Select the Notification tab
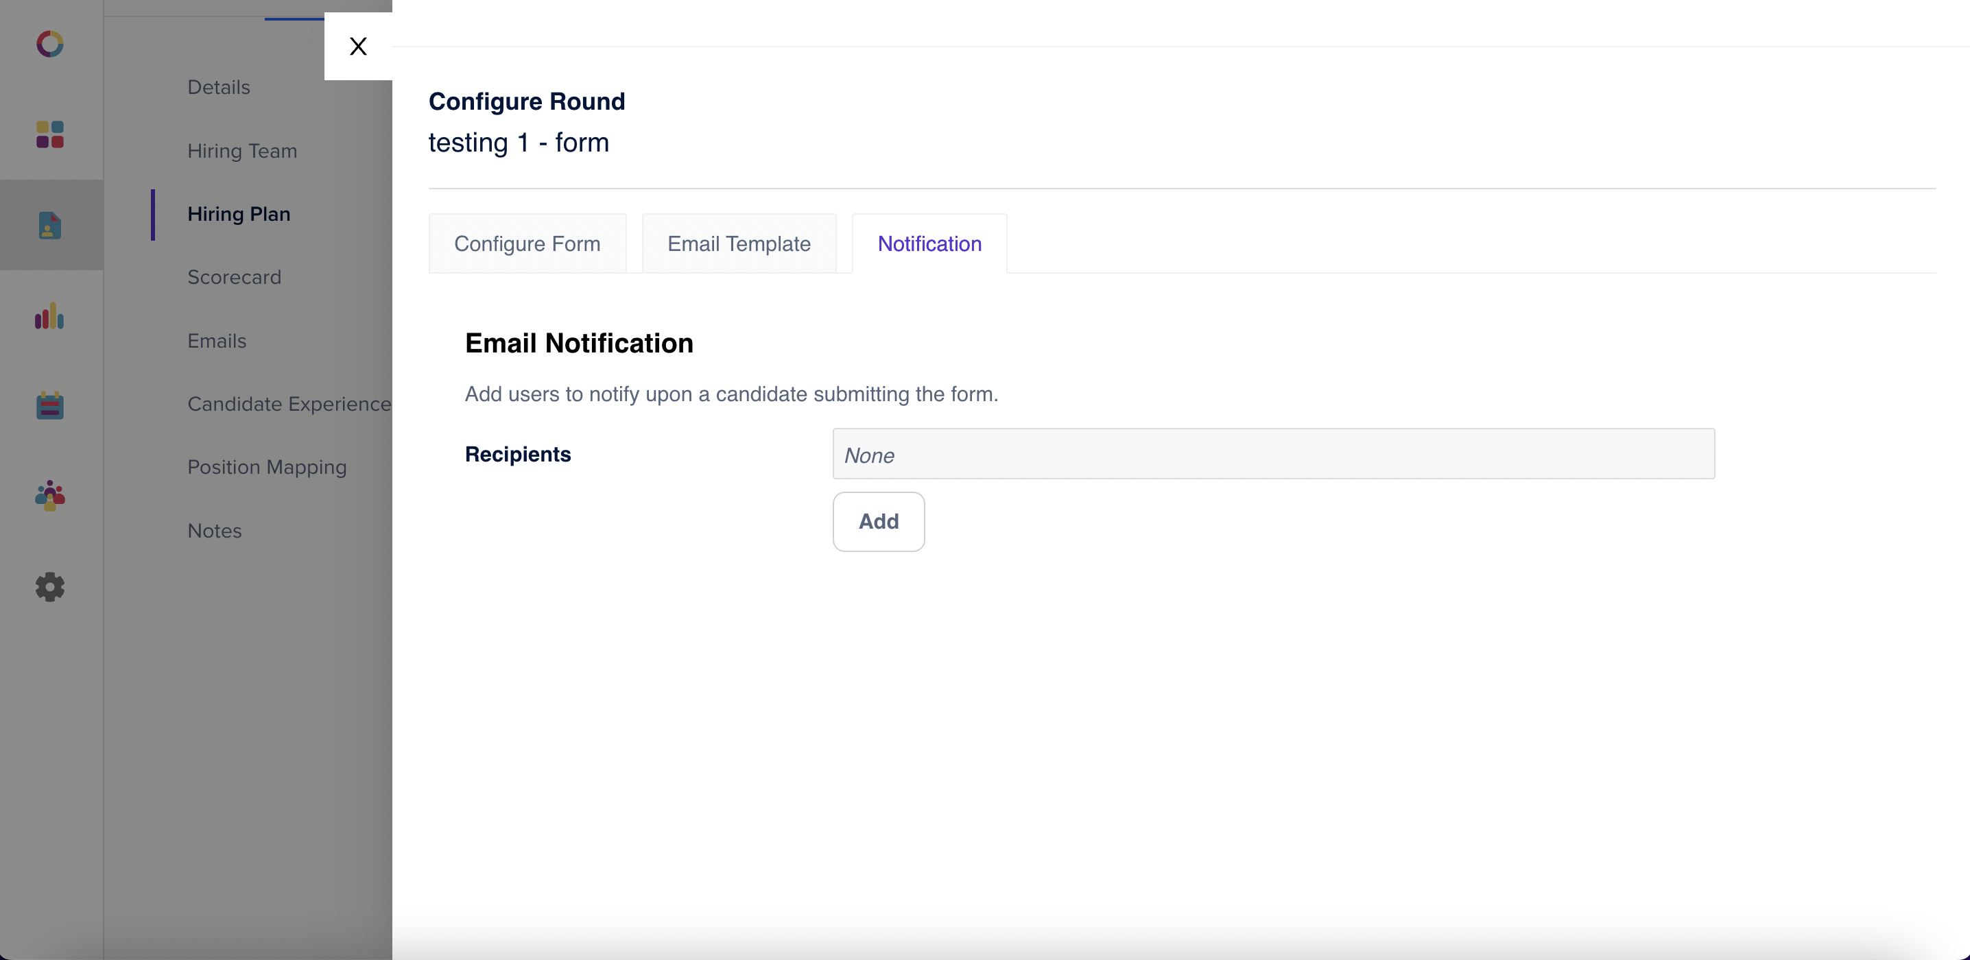The image size is (1970, 960). tap(929, 244)
